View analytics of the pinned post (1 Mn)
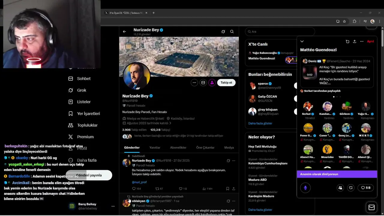This screenshot has height=216, width=384. pos(207,189)
